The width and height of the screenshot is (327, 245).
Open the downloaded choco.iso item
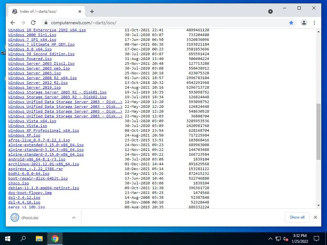pyautogui.click(x=40, y=218)
